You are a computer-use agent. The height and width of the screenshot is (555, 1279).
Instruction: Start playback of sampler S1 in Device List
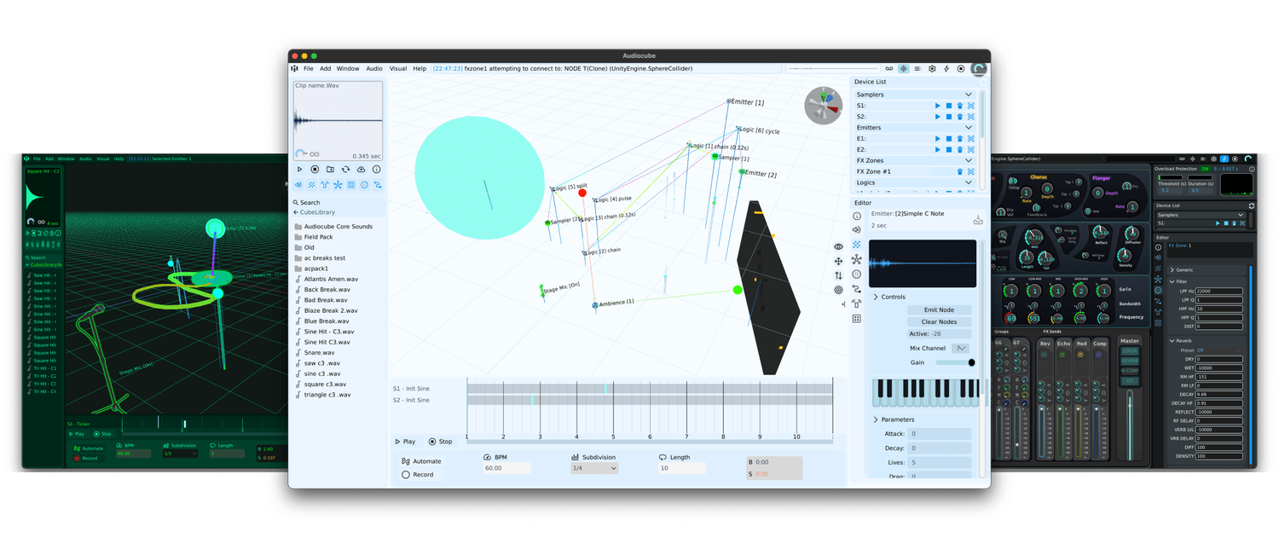coord(937,106)
